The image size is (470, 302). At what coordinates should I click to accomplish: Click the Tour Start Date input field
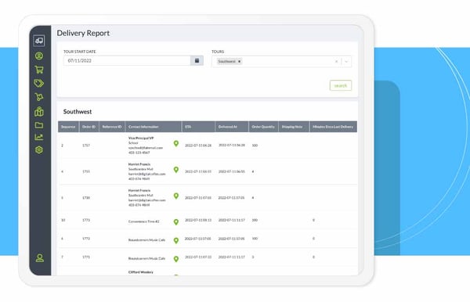[x=127, y=60]
